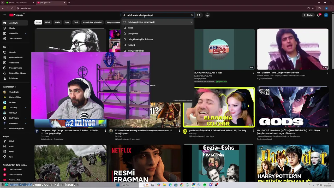Click into the YouTube search field

pos(158,15)
